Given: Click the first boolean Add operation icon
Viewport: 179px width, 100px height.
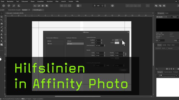Looking at the screenshot, I should click(156, 6).
